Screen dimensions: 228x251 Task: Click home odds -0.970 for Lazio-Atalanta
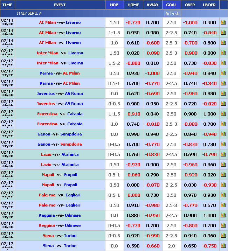133,165
